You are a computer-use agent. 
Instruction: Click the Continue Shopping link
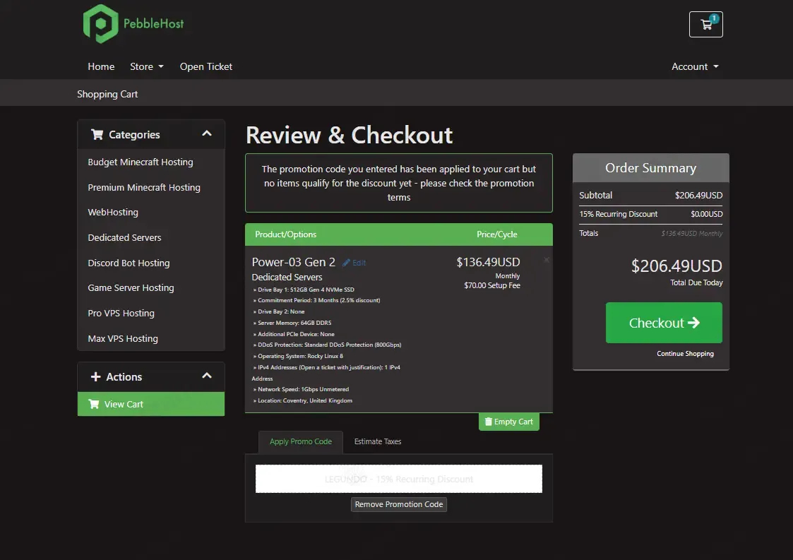(x=685, y=353)
